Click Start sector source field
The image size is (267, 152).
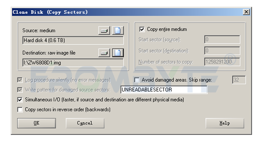(x=222, y=40)
